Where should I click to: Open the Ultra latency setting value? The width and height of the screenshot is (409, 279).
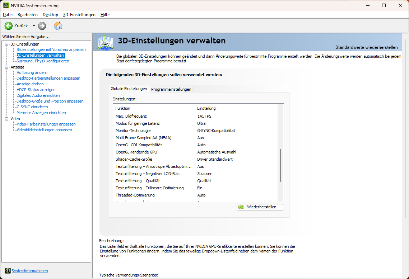point(201,123)
